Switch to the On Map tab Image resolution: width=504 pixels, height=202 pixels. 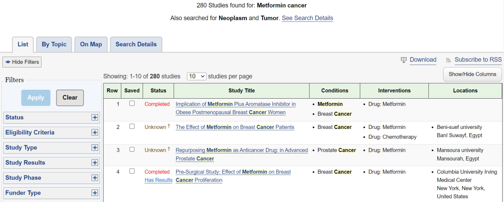coord(91,45)
